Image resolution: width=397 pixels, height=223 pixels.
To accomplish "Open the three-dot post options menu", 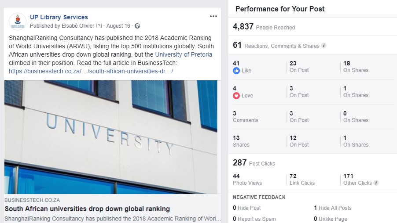I will point(213,16).
